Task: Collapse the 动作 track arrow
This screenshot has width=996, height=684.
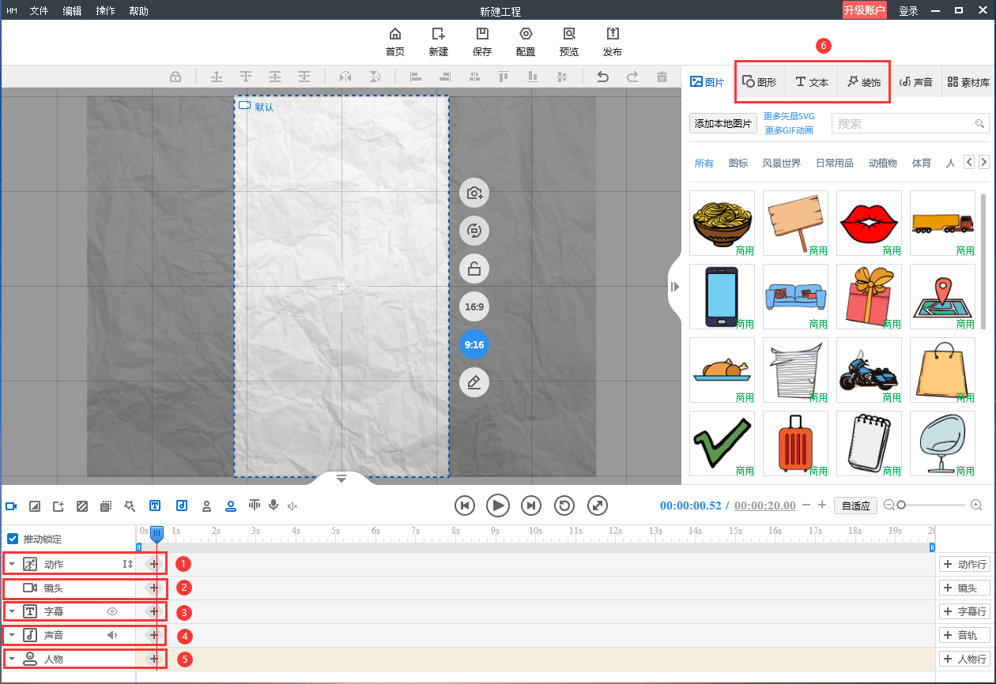Action: [x=12, y=564]
